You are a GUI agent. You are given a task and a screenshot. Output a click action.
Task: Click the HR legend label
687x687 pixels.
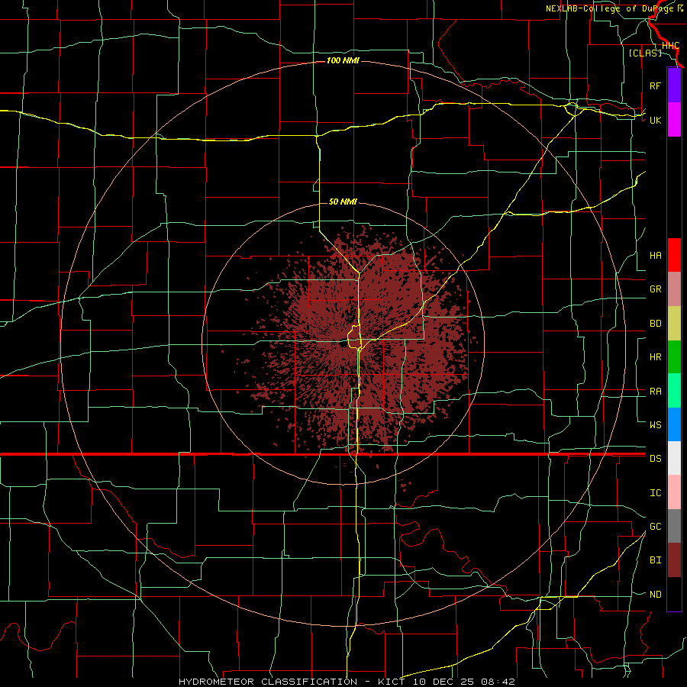point(655,357)
